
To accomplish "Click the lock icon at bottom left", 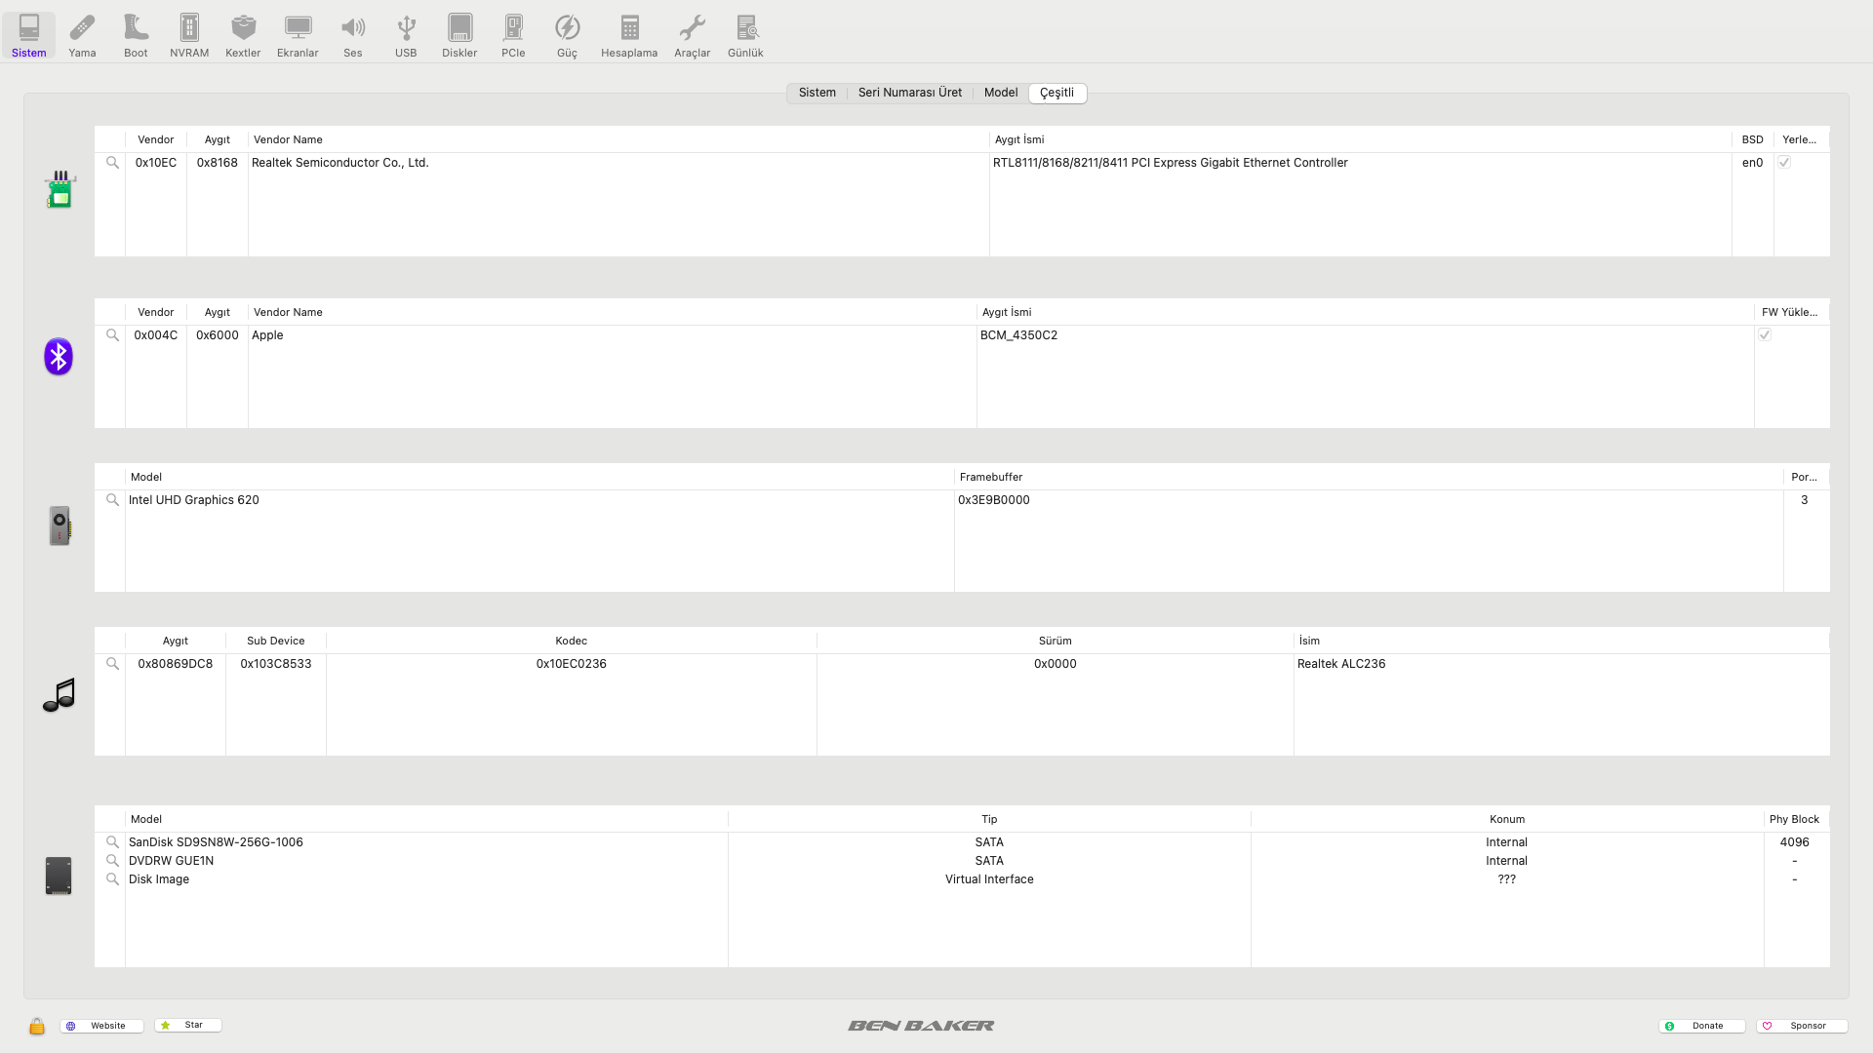I will (37, 1026).
